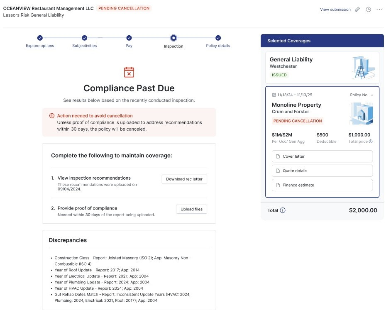Viewport: 386px width, 310px height.
Task: Click the Monoline Property building thumbnail
Action: tap(361, 113)
